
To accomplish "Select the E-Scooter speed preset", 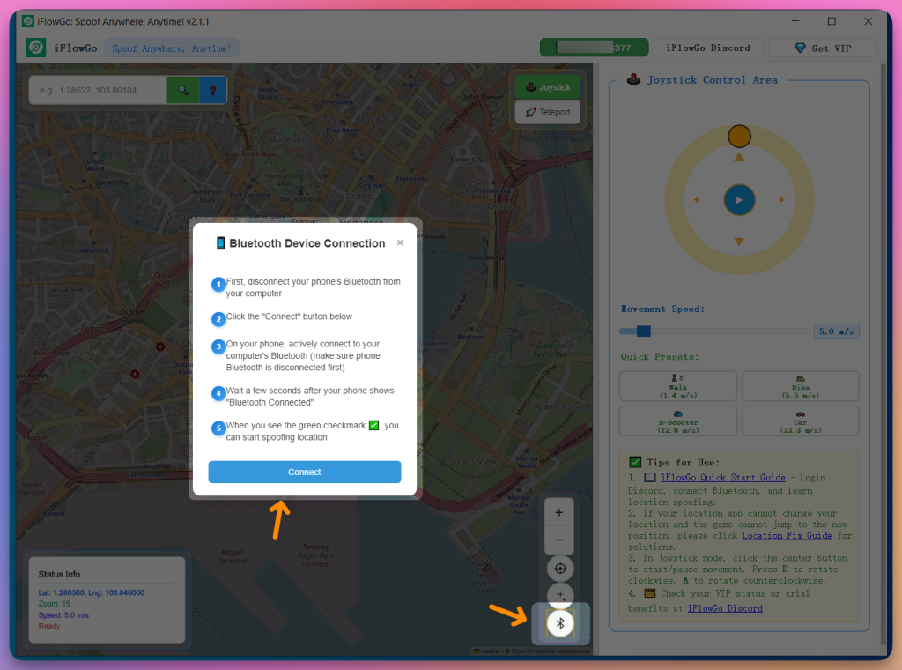I will [x=678, y=421].
